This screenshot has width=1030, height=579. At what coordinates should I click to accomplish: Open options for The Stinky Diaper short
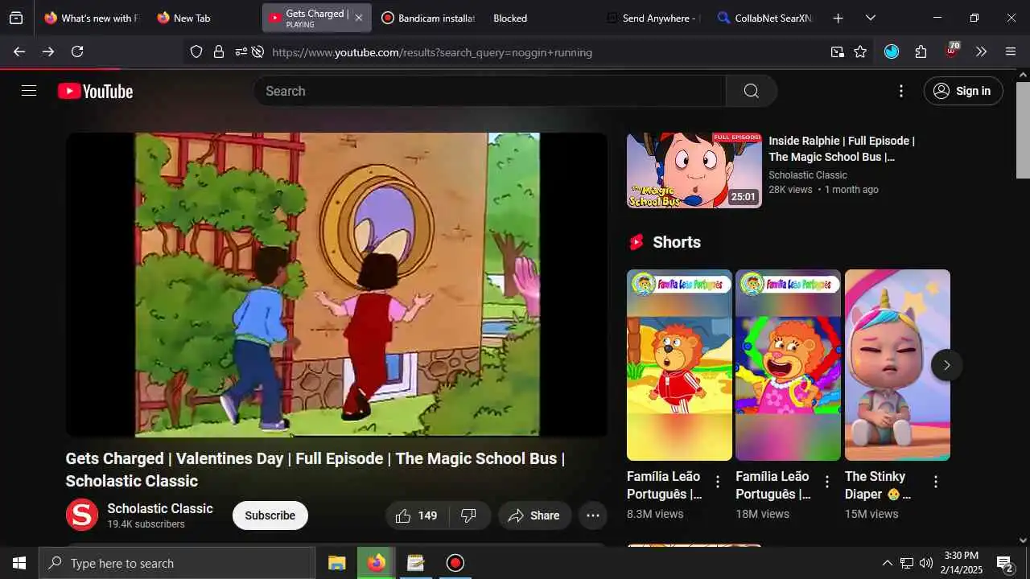pos(935,482)
